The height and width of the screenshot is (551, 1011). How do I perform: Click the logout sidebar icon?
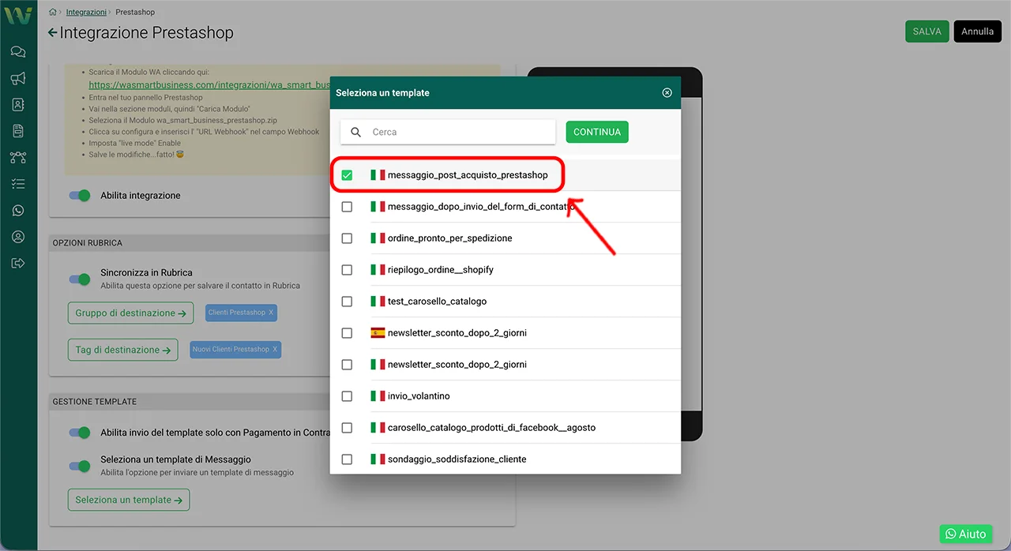click(18, 263)
